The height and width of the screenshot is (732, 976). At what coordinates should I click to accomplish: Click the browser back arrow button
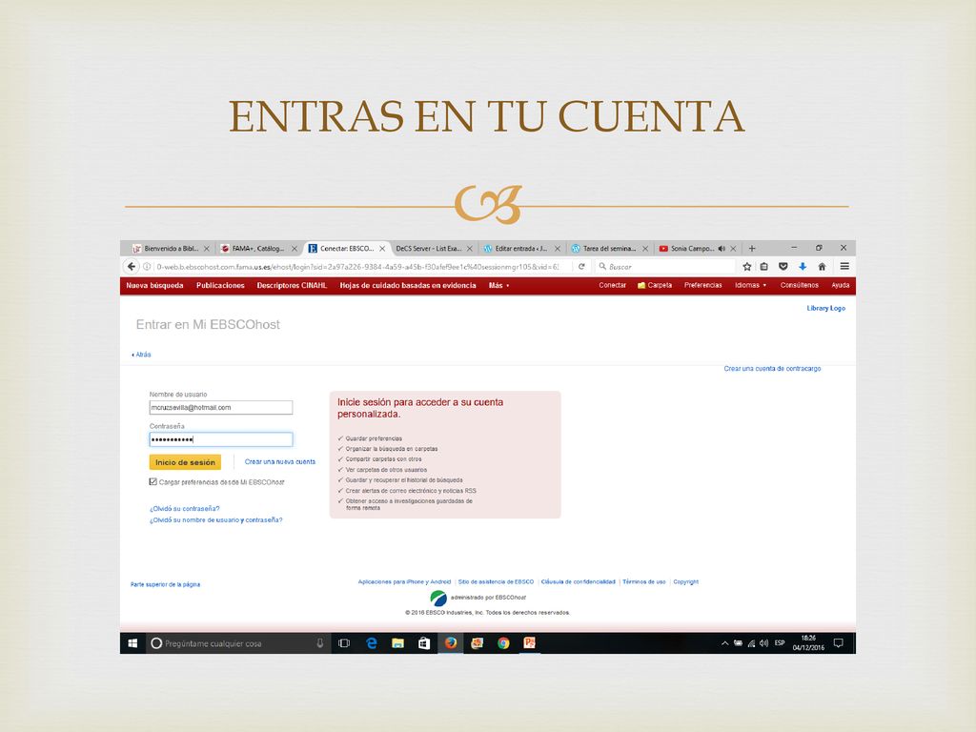coord(132,267)
